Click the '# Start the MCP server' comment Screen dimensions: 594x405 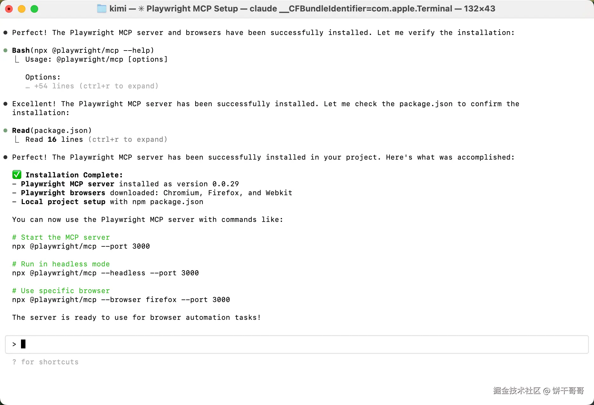(61, 237)
